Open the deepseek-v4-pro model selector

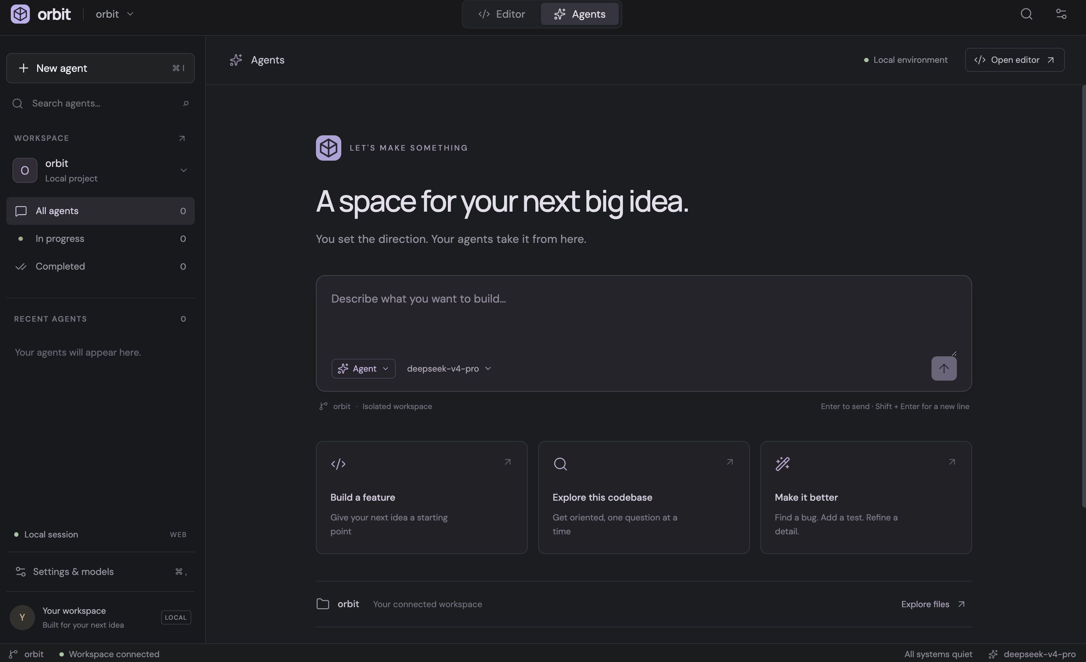(449, 369)
